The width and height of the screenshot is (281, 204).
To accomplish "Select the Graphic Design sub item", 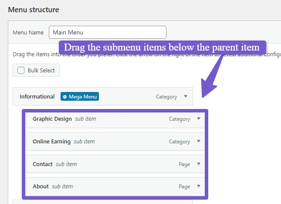I will point(115,119).
